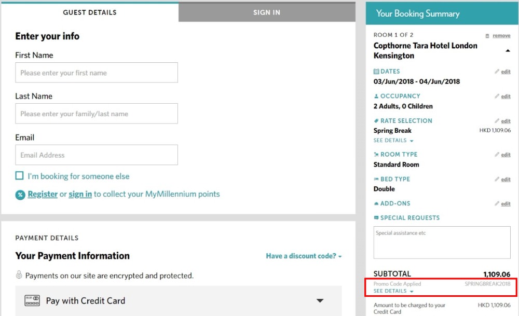The height and width of the screenshot is (316, 519).
Task: Click the First Name input field
Action: [97, 73]
